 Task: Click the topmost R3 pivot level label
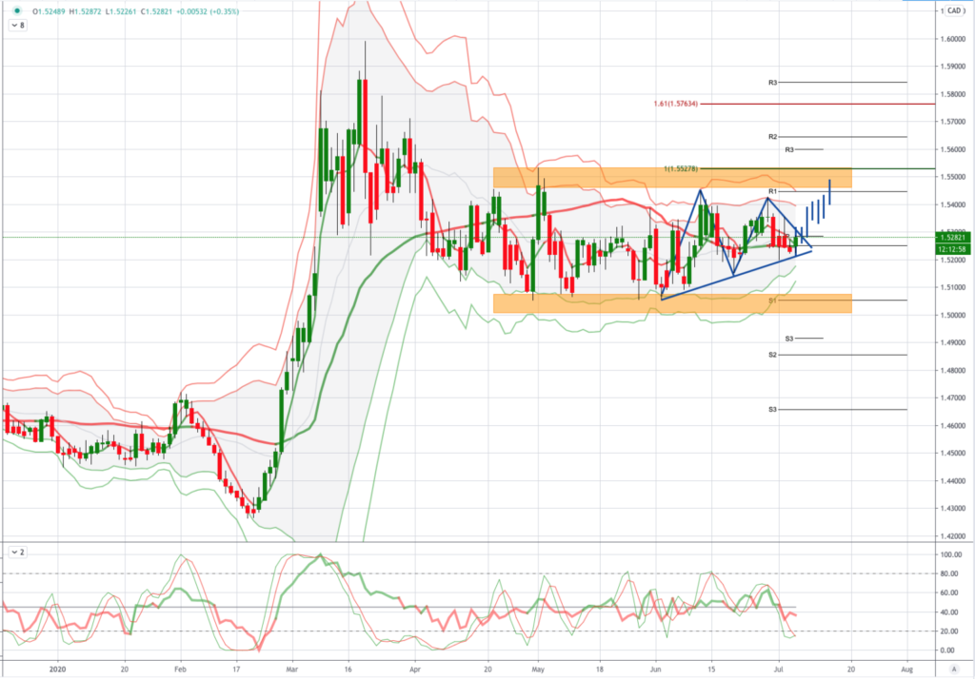coord(773,83)
